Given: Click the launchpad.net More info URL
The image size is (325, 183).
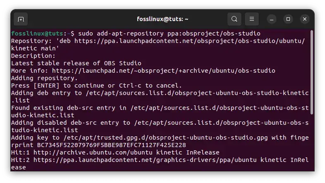Looking at the screenshot, I should (164, 71).
